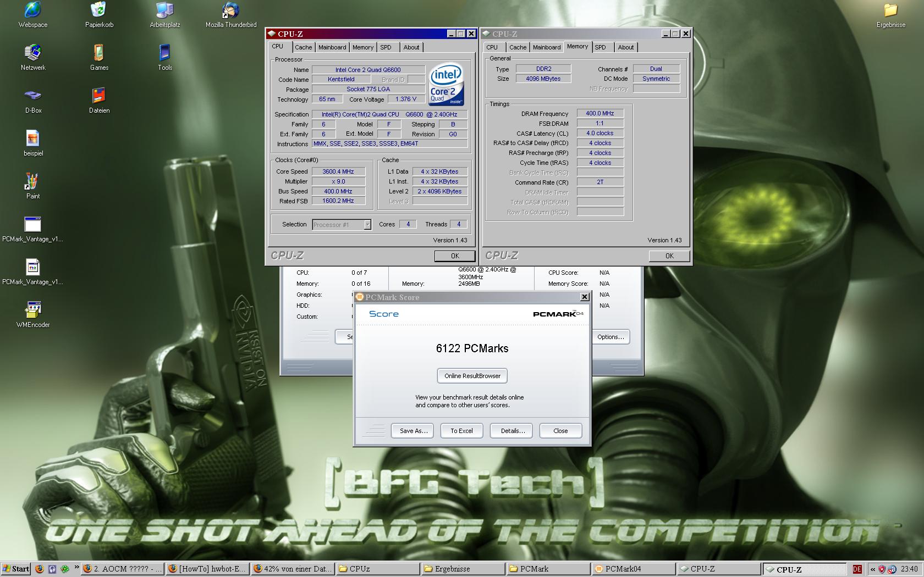Expand hidden quick launch items chevron
Image resolution: width=924 pixels, height=577 pixels.
[x=76, y=568]
